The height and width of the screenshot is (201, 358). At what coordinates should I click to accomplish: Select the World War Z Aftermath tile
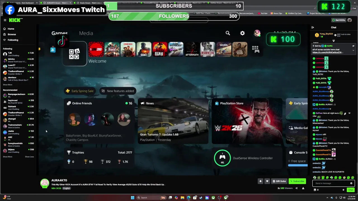pos(192,49)
